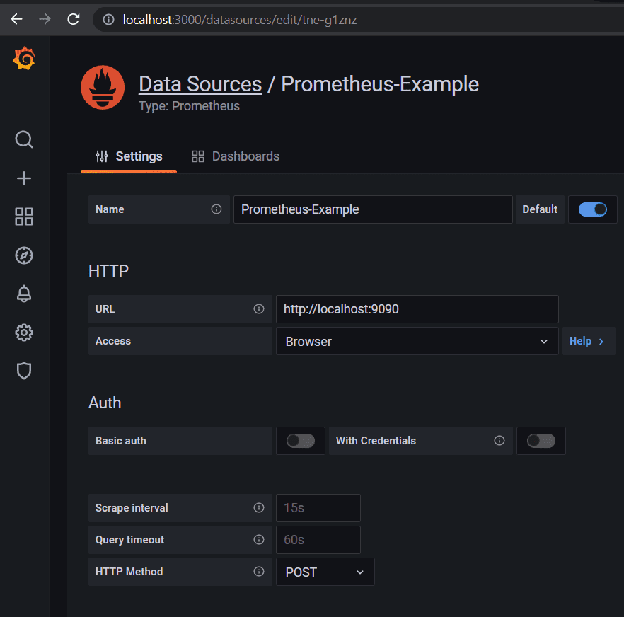Click the site information icon in address bar

(x=109, y=19)
